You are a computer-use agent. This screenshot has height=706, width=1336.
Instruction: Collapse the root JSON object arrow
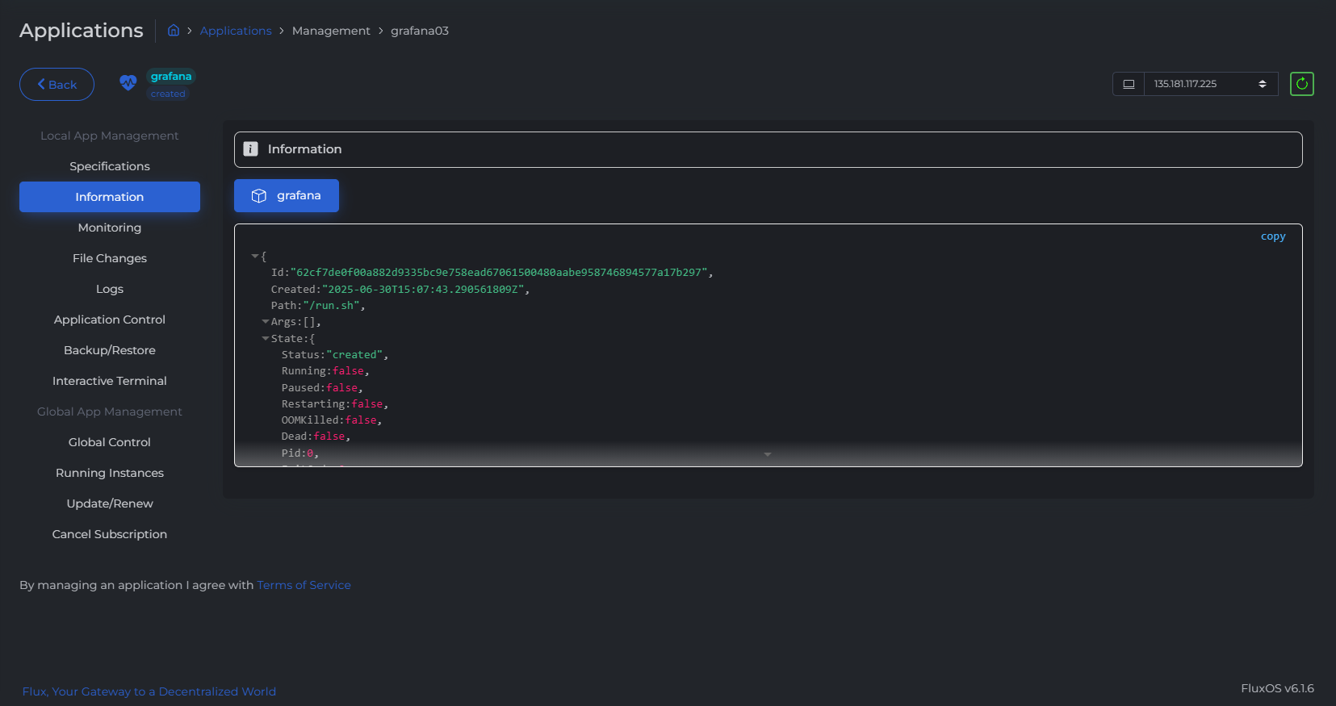click(x=255, y=257)
